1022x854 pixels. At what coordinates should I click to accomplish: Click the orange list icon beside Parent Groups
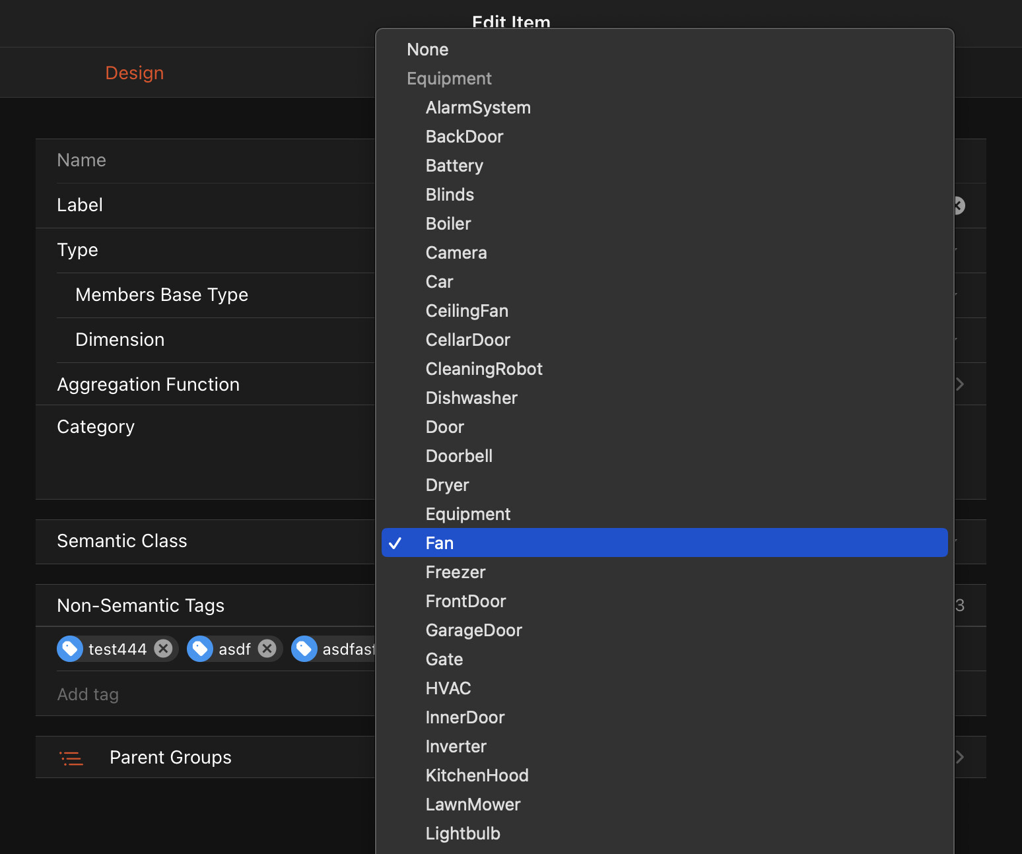click(x=72, y=758)
